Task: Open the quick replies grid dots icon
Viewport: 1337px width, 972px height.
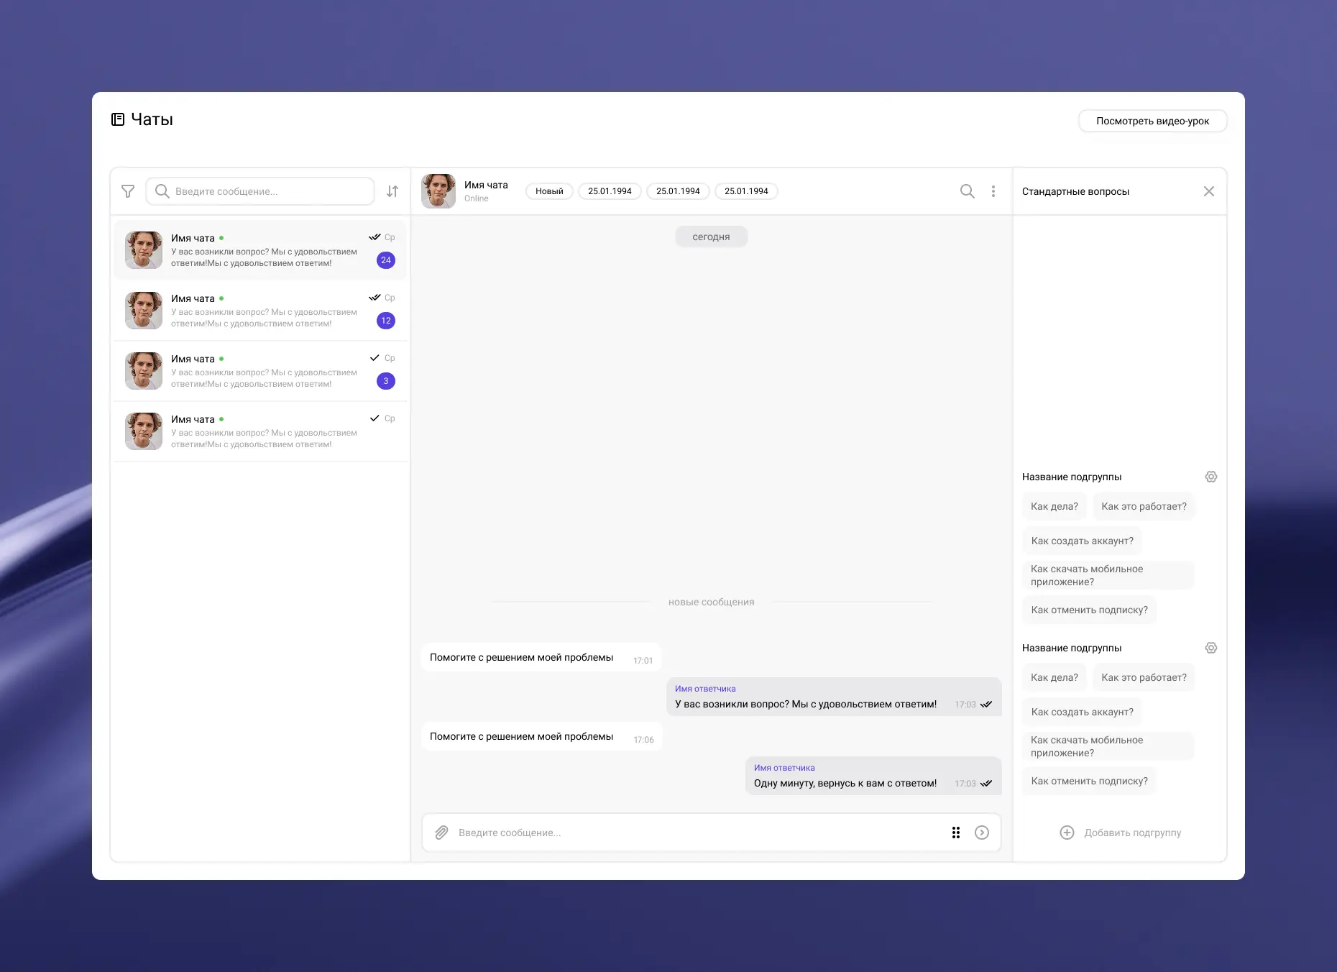Action: [x=956, y=833]
